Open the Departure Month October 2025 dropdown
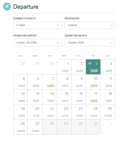This screenshot has height=141, width=122. coord(90,43)
